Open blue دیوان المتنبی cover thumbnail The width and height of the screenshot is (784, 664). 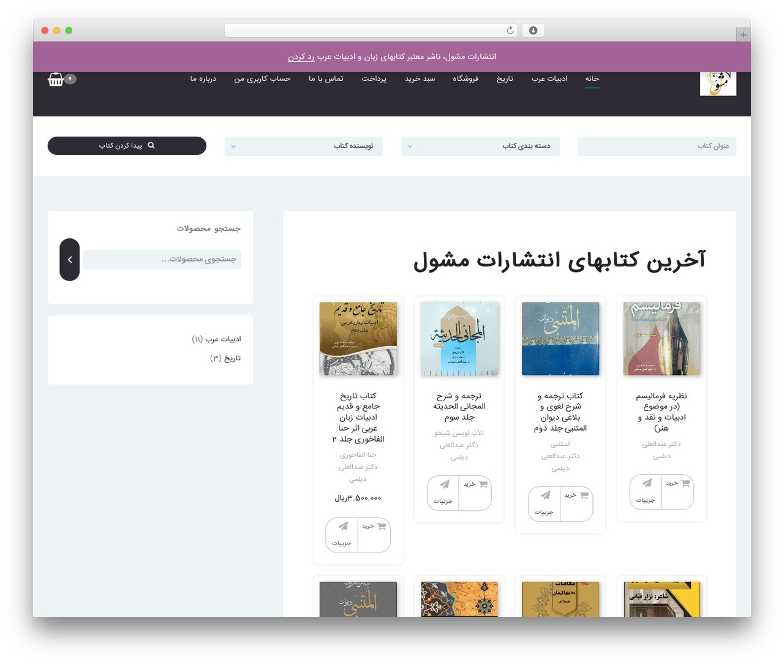pos(560,339)
